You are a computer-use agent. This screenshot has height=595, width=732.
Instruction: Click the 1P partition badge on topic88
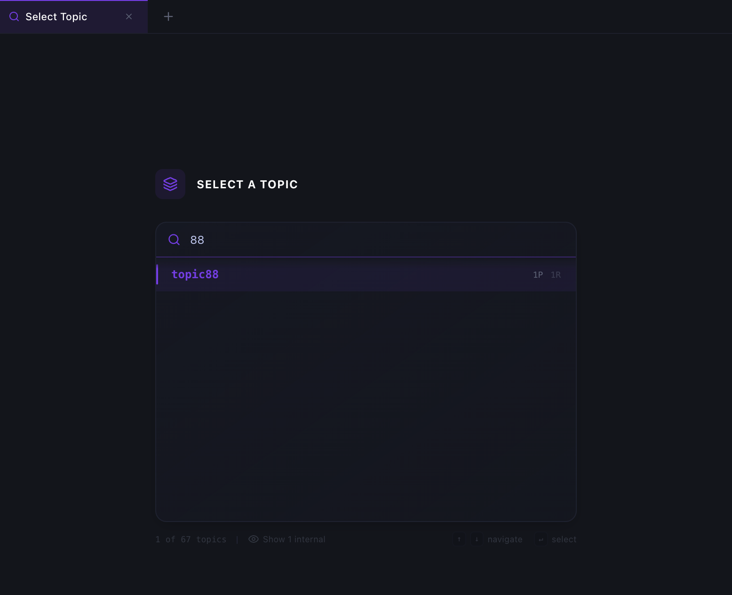pos(538,275)
